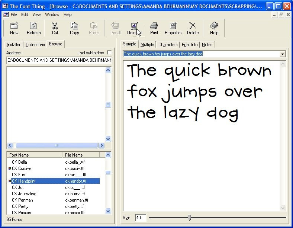
Task: Click folder tree horizontal scroll thumb
Action: click(x=57, y=145)
